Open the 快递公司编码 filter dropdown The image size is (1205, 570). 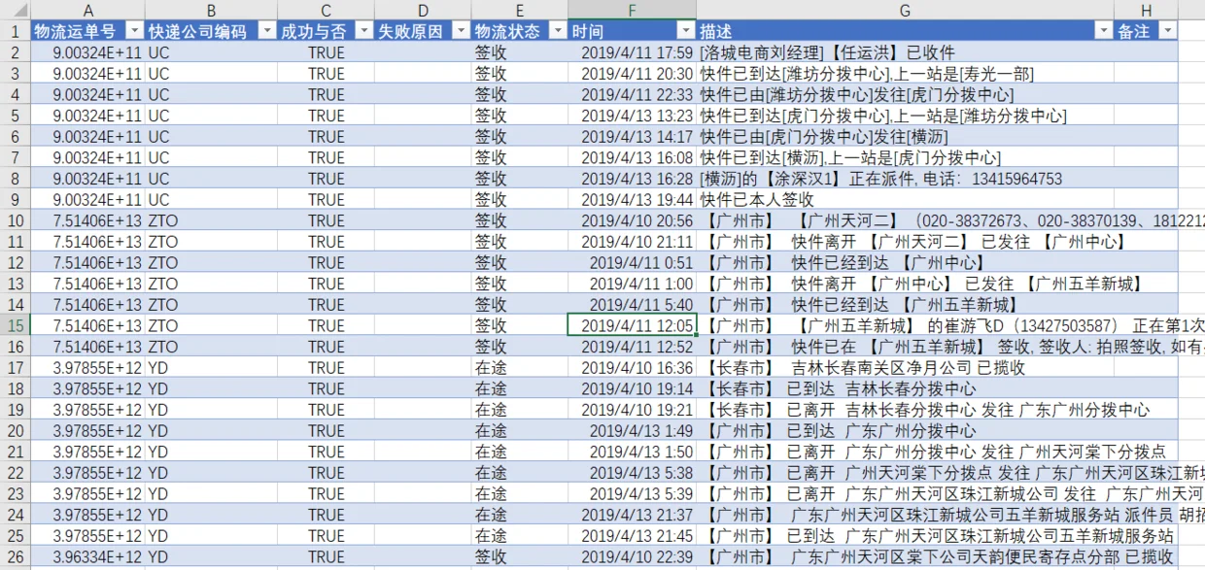tap(266, 31)
